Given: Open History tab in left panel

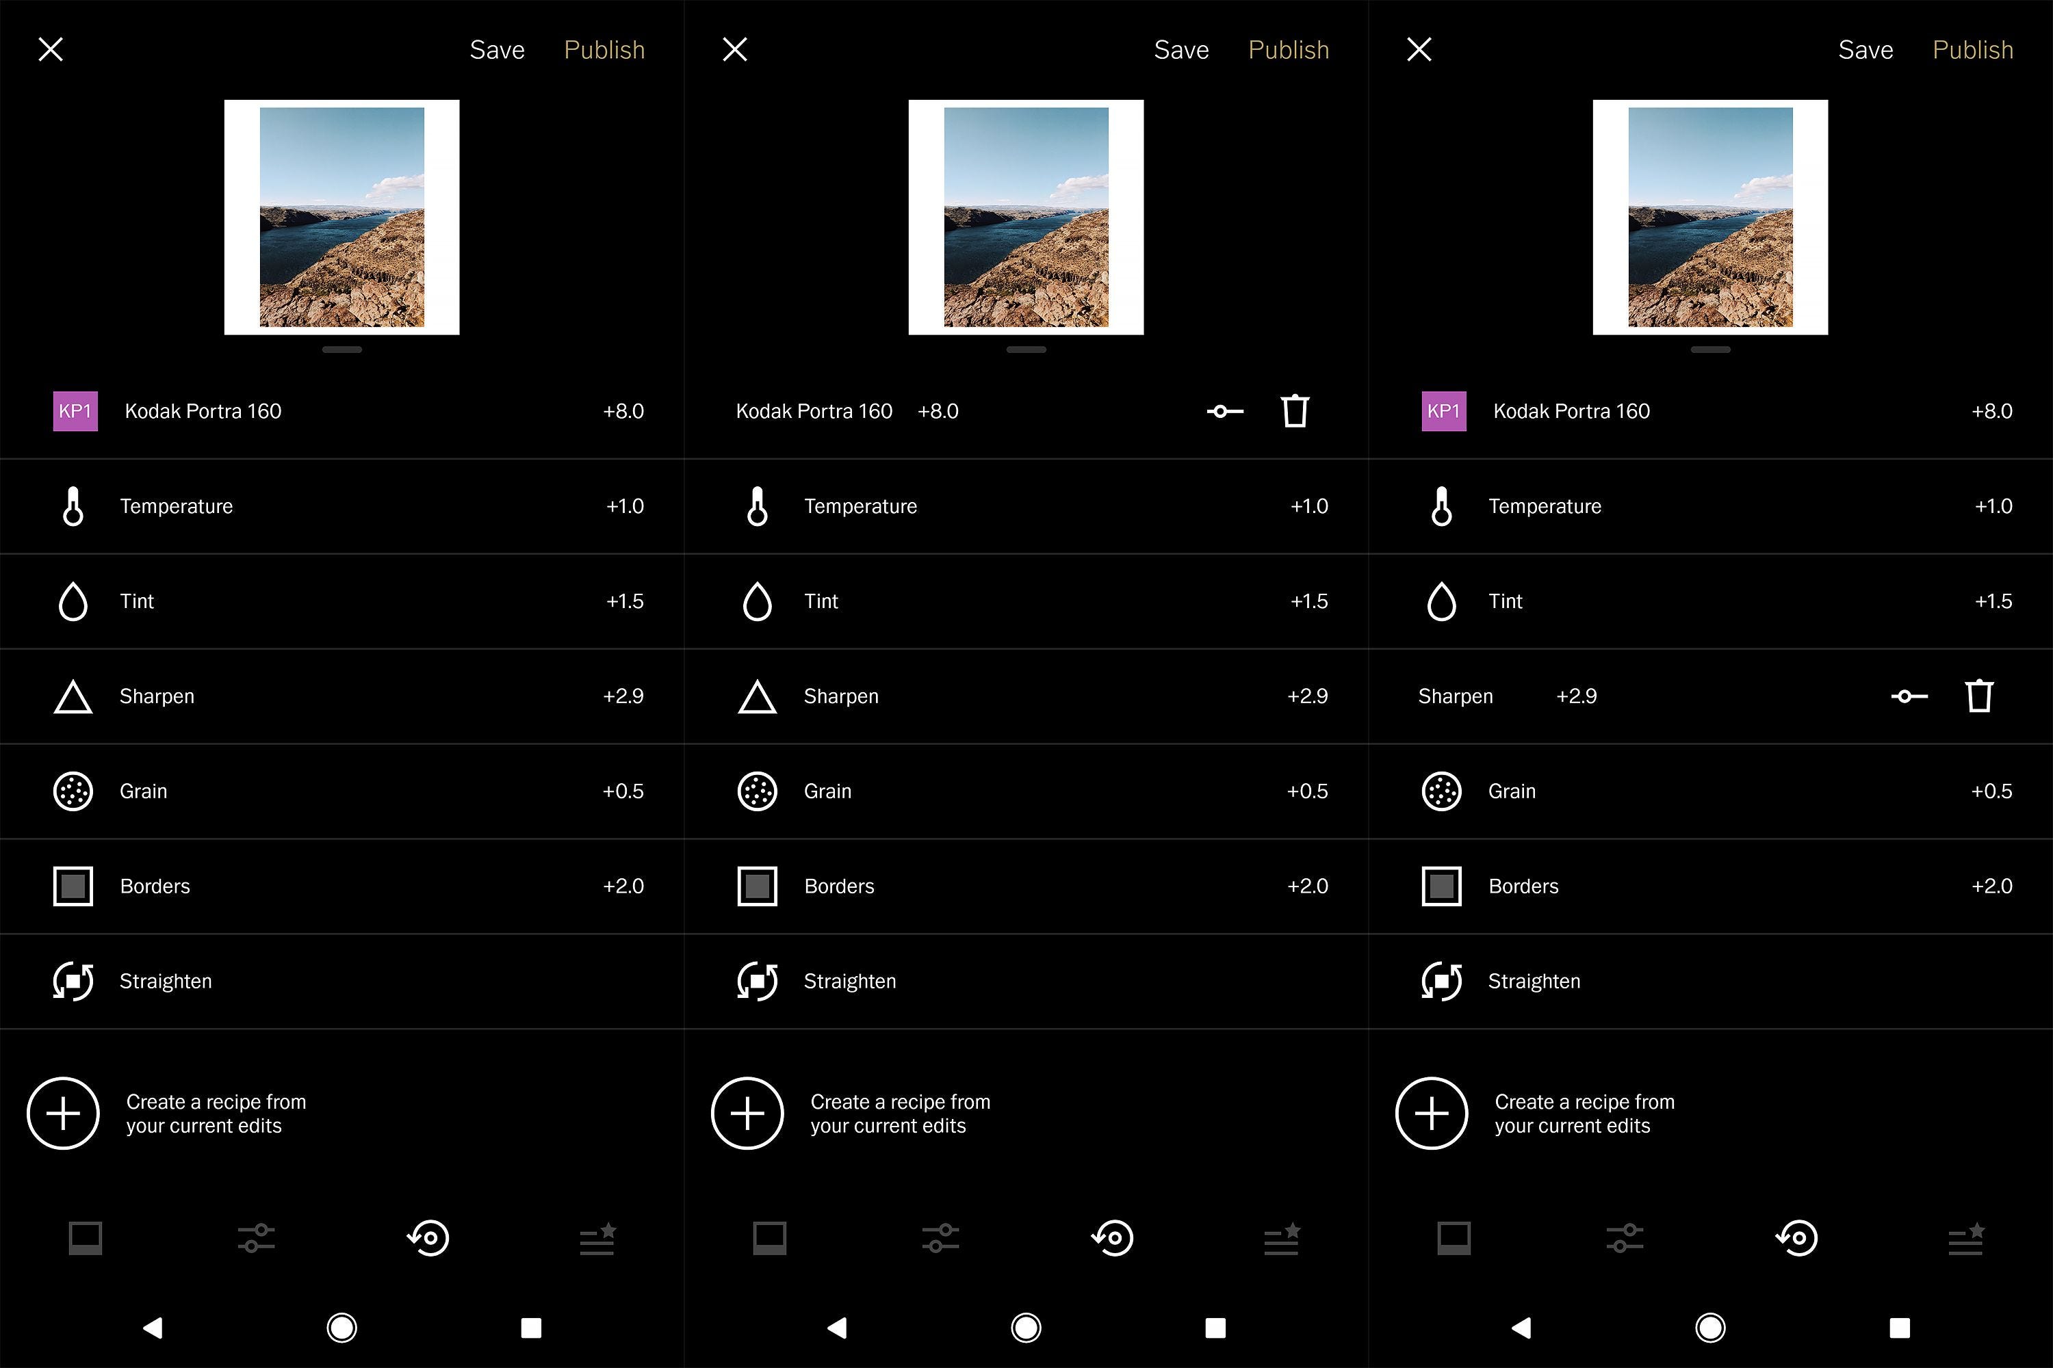Looking at the screenshot, I should (x=428, y=1238).
